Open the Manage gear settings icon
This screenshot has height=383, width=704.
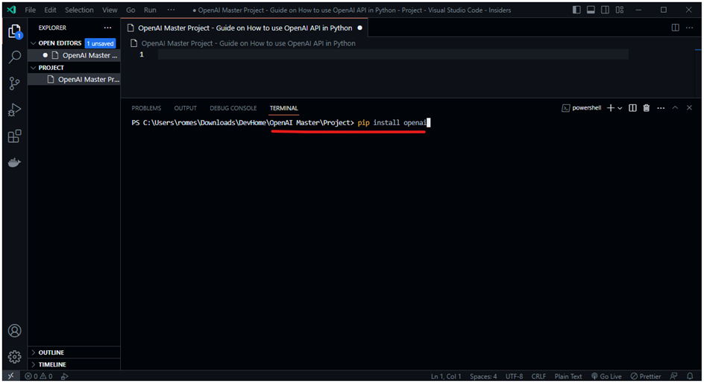click(x=14, y=356)
